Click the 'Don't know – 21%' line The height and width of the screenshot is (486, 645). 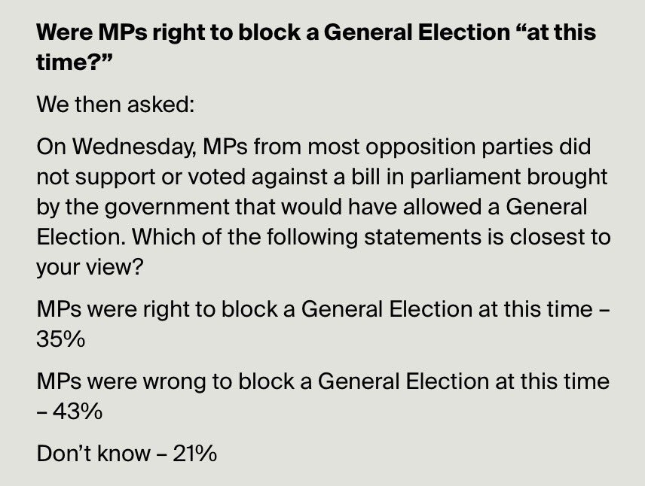pos(127,454)
